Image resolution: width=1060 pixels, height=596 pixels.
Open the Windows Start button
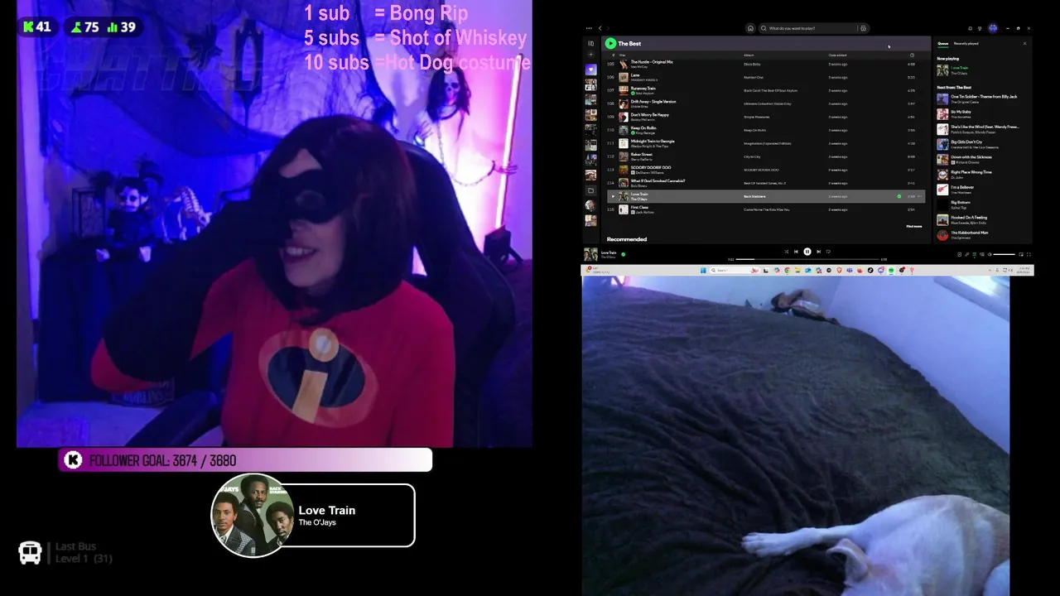[x=703, y=270]
